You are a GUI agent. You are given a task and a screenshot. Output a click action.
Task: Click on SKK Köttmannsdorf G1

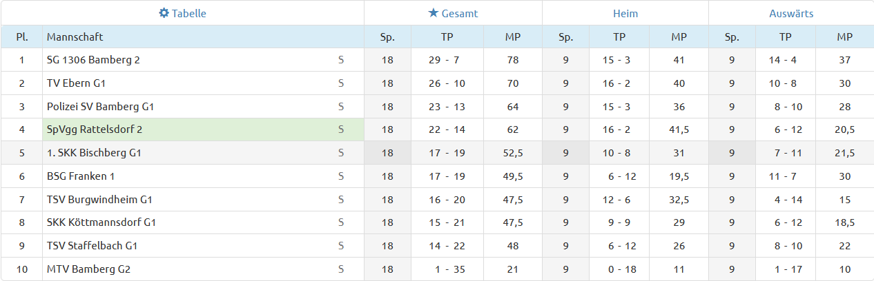point(101,222)
